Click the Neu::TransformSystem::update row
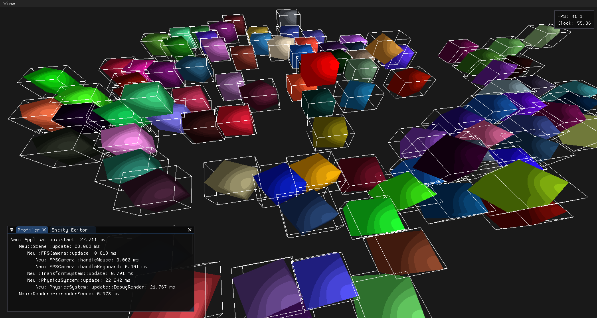The width and height of the screenshot is (597, 318). [x=80, y=273]
